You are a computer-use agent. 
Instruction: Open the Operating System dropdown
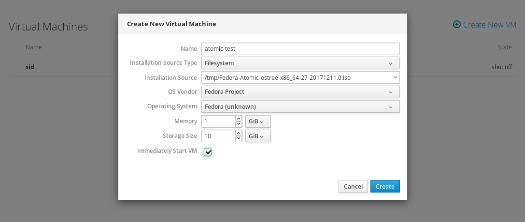pos(300,106)
